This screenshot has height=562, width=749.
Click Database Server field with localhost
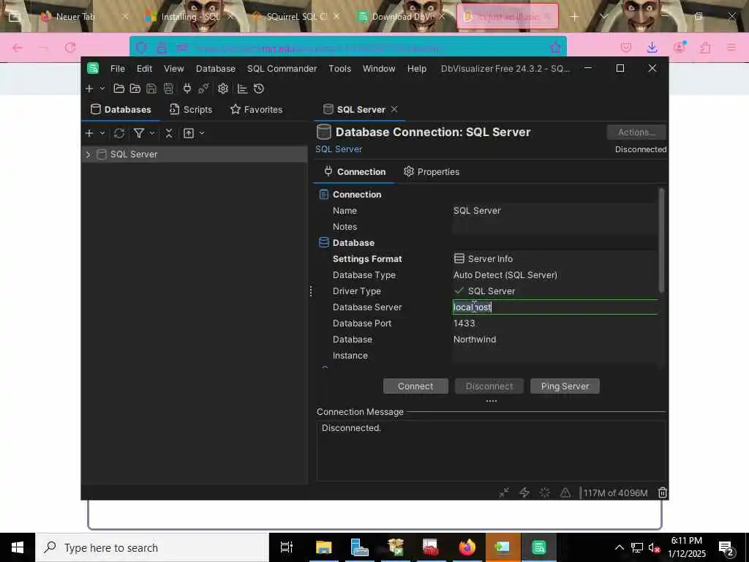[x=554, y=307]
